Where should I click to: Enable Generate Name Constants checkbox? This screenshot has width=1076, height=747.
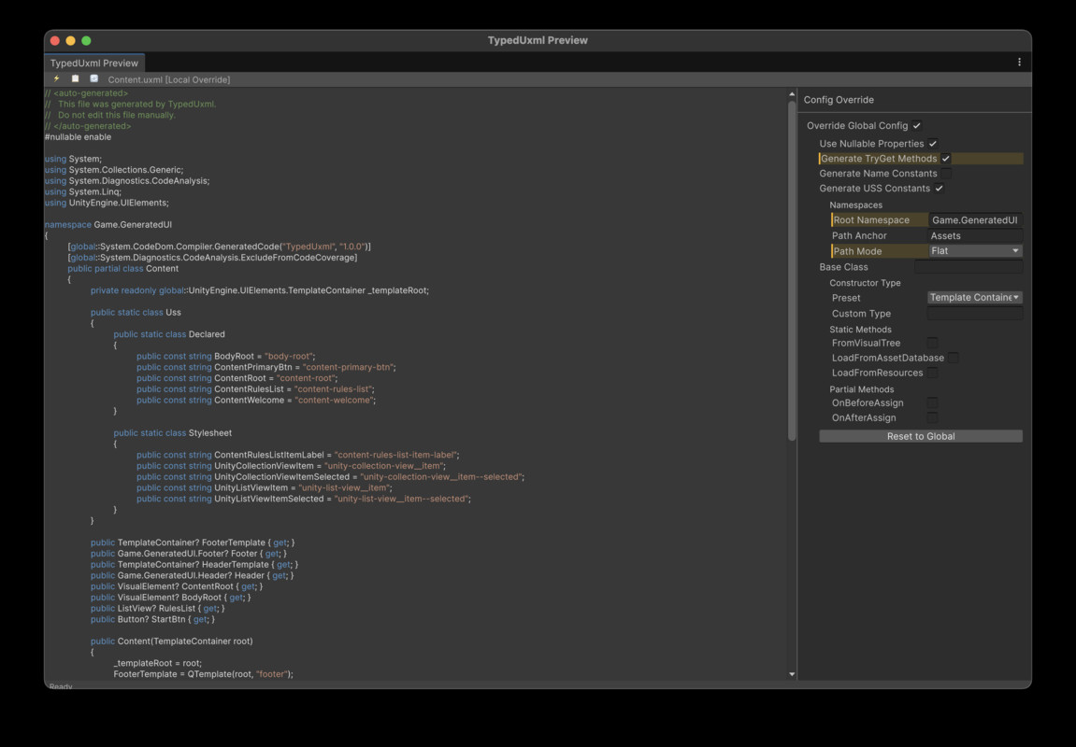pos(946,174)
